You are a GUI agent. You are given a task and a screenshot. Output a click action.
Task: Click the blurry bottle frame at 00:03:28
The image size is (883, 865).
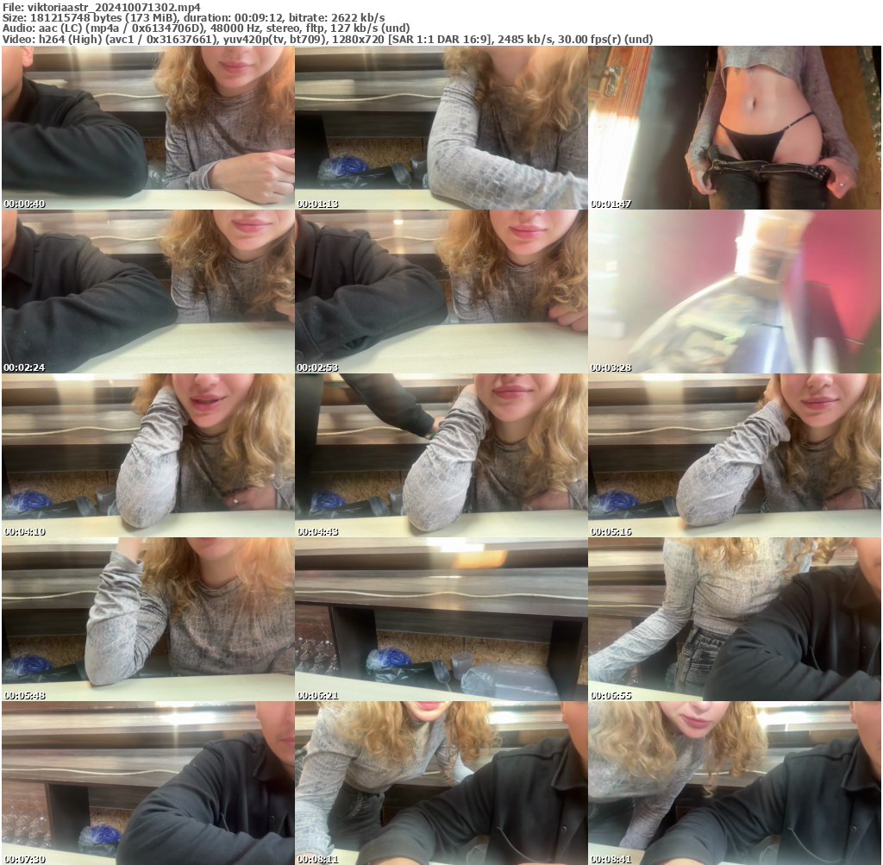pyautogui.click(x=735, y=291)
